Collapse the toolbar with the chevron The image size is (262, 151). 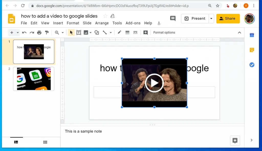pyautogui.click(x=239, y=32)
